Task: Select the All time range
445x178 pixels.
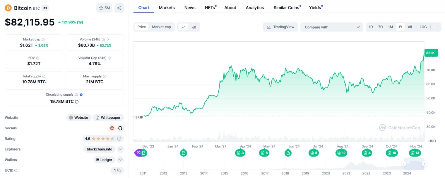Action: point(410,27)
